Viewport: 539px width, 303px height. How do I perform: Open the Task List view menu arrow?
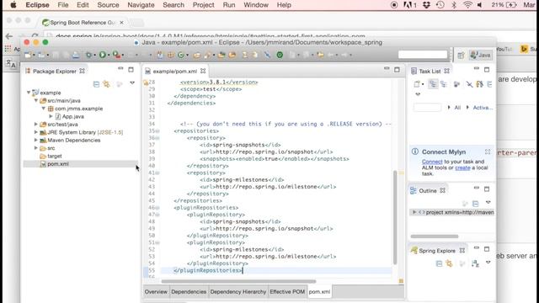[x=418, y=94]
